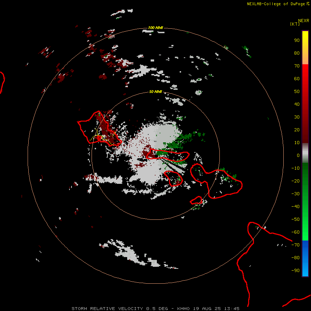
Task: Click the 50 value on the velocity scale
Action: pos(297,92)
